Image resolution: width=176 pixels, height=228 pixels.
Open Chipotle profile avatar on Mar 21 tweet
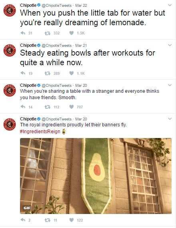tap(10, 50)
